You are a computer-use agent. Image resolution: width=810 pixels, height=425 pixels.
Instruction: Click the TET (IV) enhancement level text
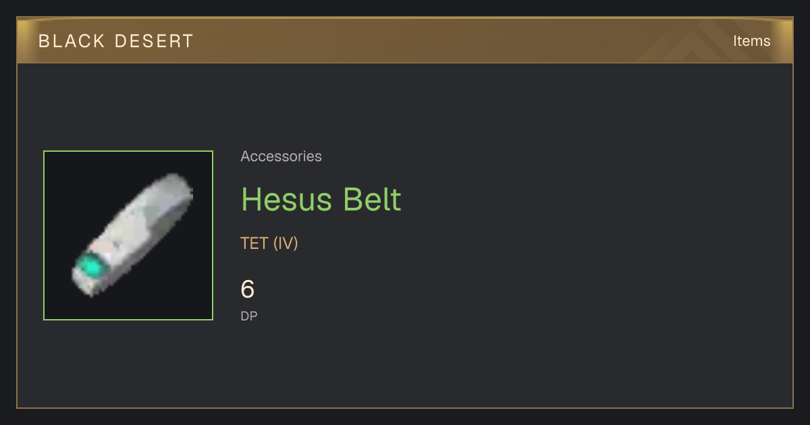coord(269,244)
